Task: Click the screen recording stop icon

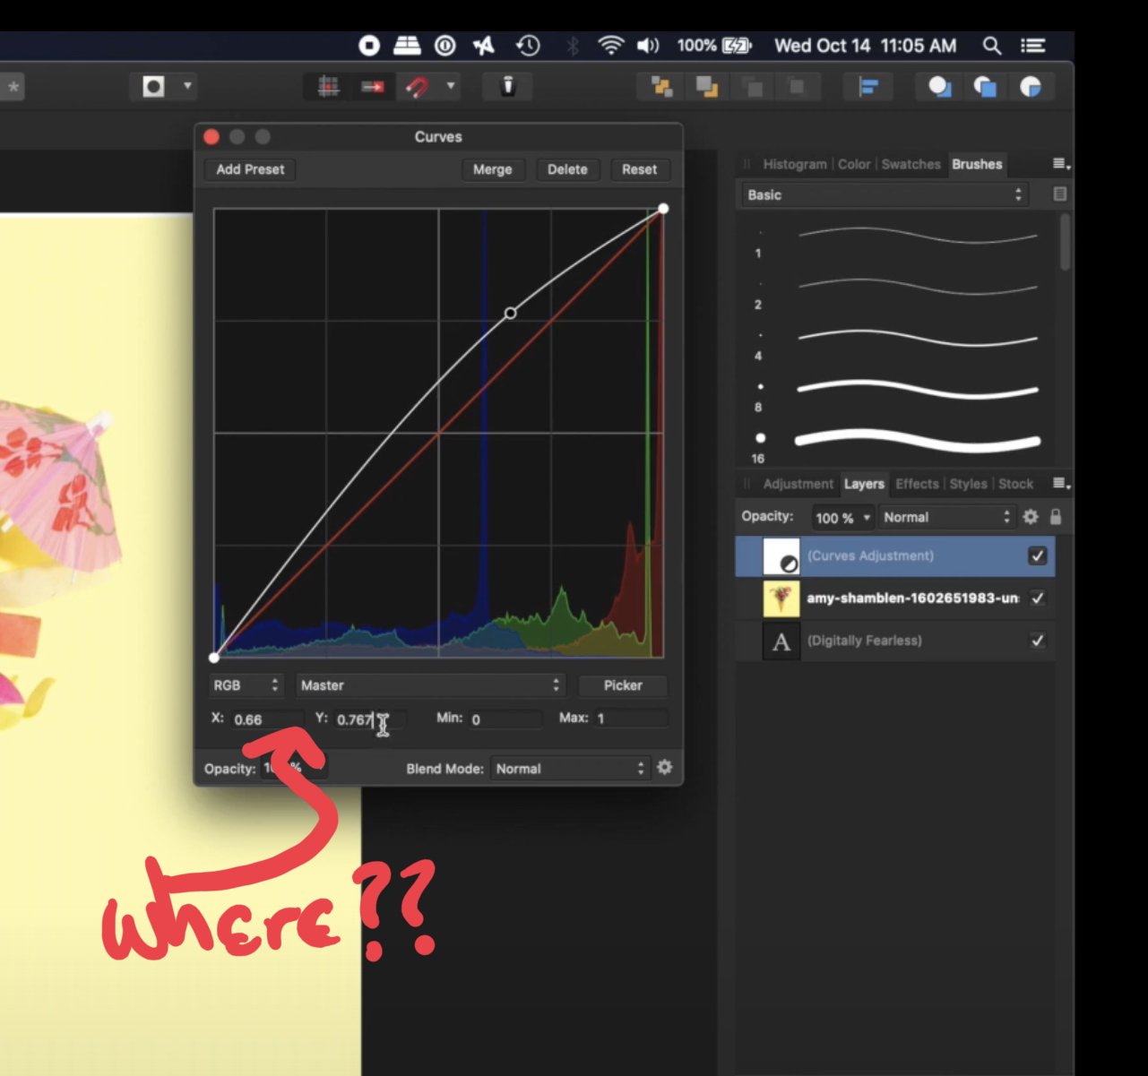Action: tap(369, 45)
